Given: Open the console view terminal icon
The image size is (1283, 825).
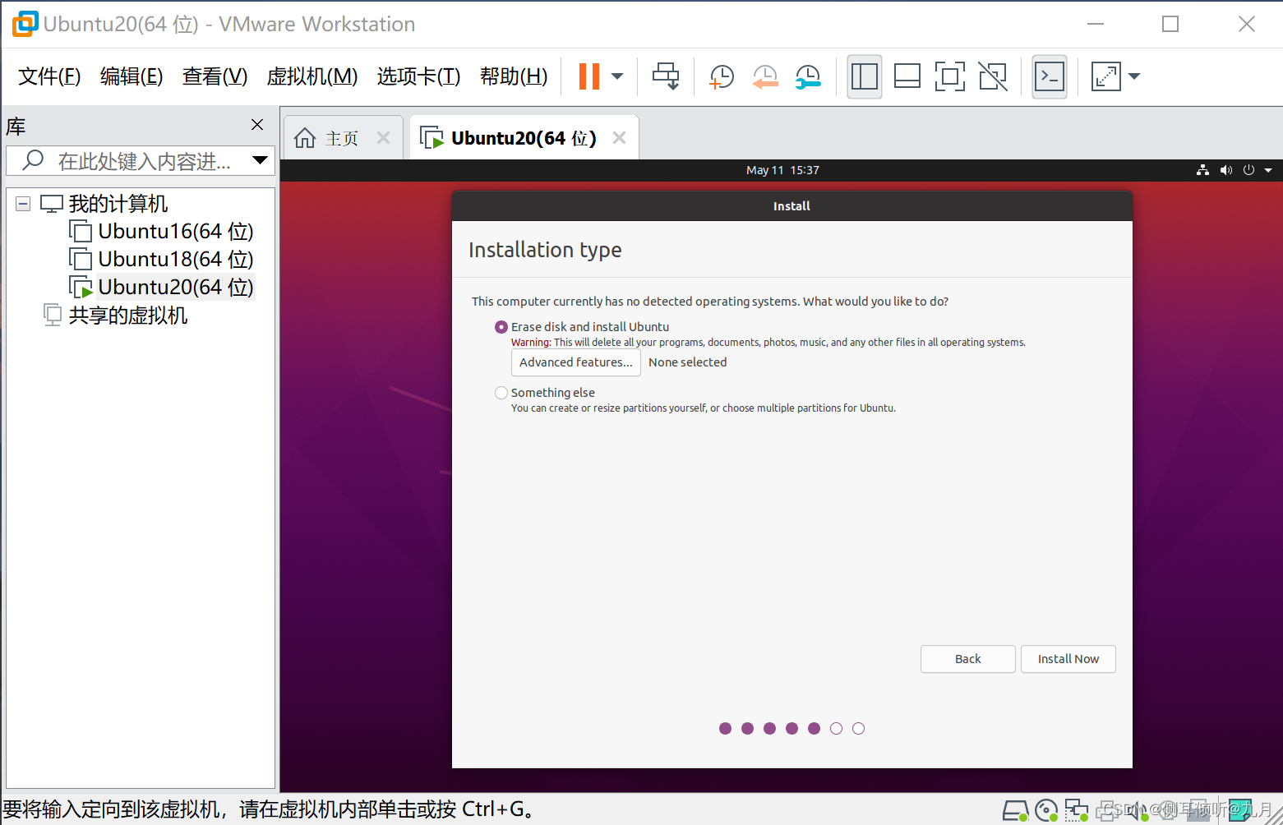Looking at the screenshot, I should (x=1050, y=76).
